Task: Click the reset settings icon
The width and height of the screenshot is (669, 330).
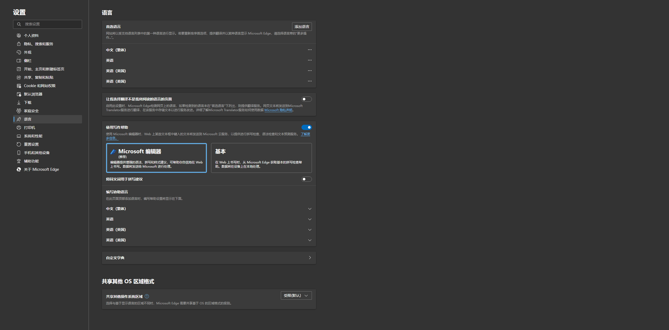Action: click(19, 144)
